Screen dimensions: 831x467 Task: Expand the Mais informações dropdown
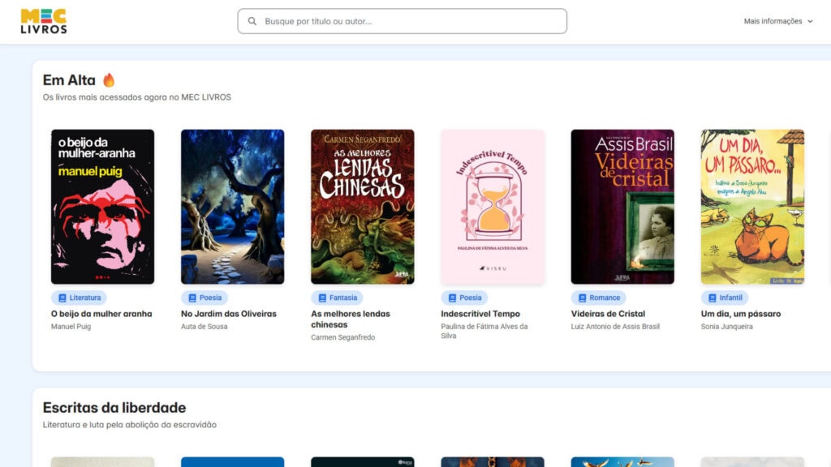[x=778, y=21]
